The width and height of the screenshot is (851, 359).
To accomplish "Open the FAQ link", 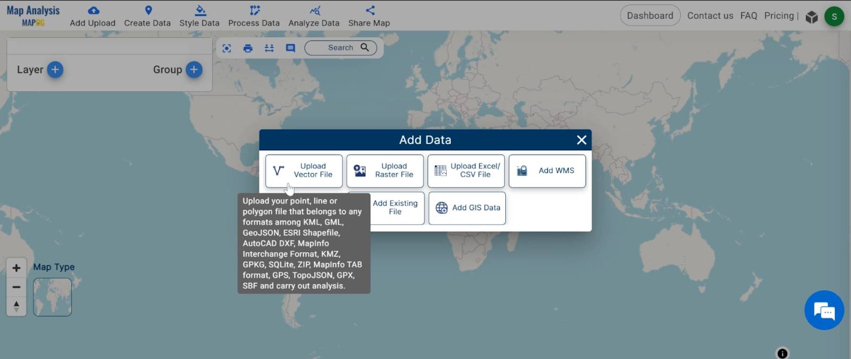I will click(x=748, y=15).
